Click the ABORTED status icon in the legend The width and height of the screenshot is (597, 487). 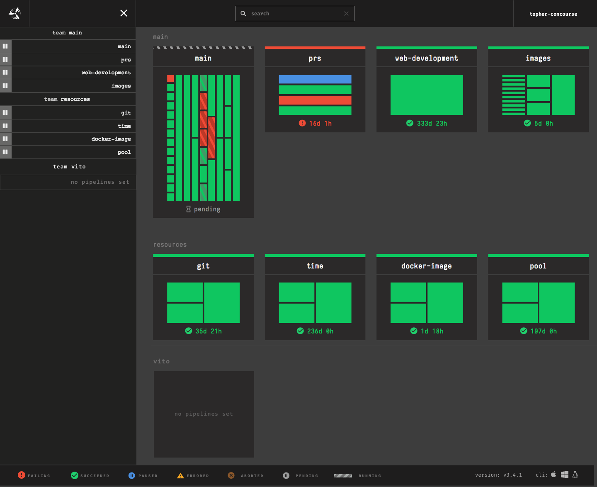(231, 475)
